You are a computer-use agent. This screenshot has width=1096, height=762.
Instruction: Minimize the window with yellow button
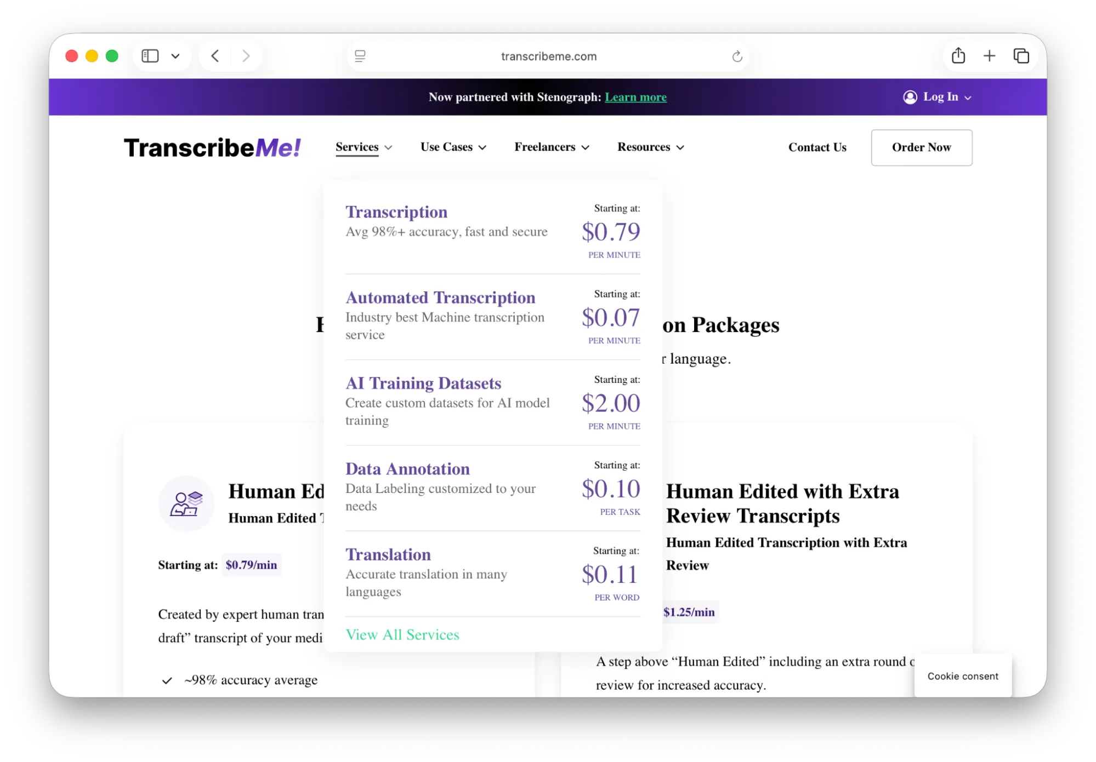(x=92, y=56)
